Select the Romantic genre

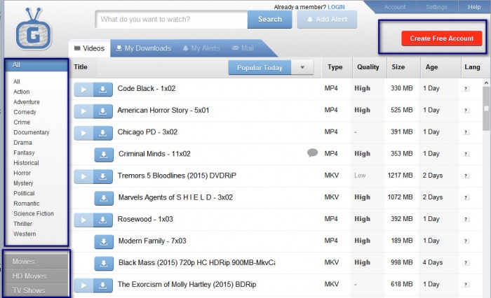(27, 204)
